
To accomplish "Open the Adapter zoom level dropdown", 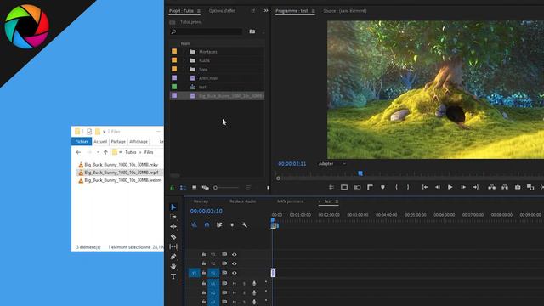I will (332, 164).
